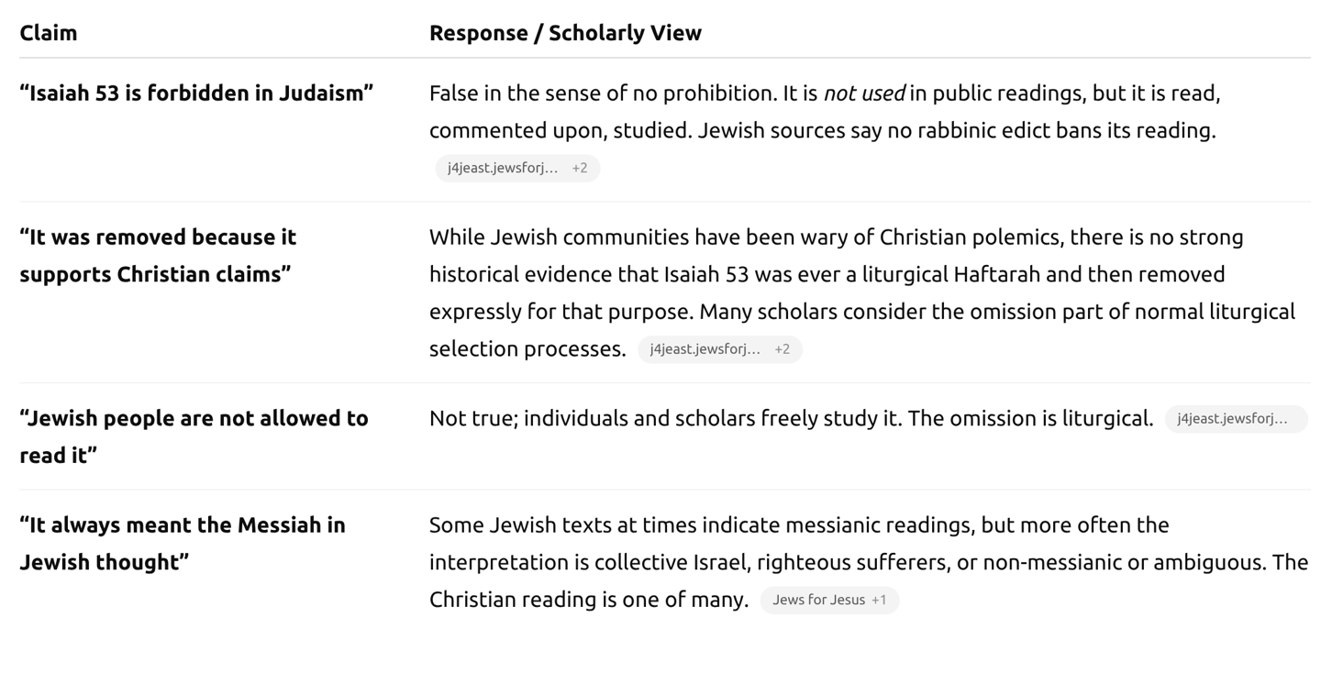Screen dimensions: 1321x695
Task: Select the claim 'It always meant the Messiah in Jewish thought'
Action: click(x=183, y=544)
